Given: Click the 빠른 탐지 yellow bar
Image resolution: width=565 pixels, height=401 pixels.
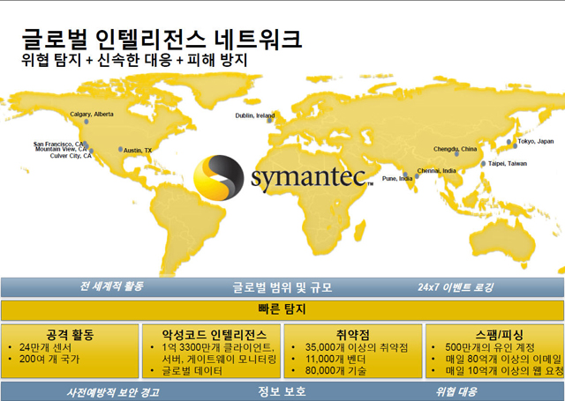Looking at the screenshot, I should 282,310.
